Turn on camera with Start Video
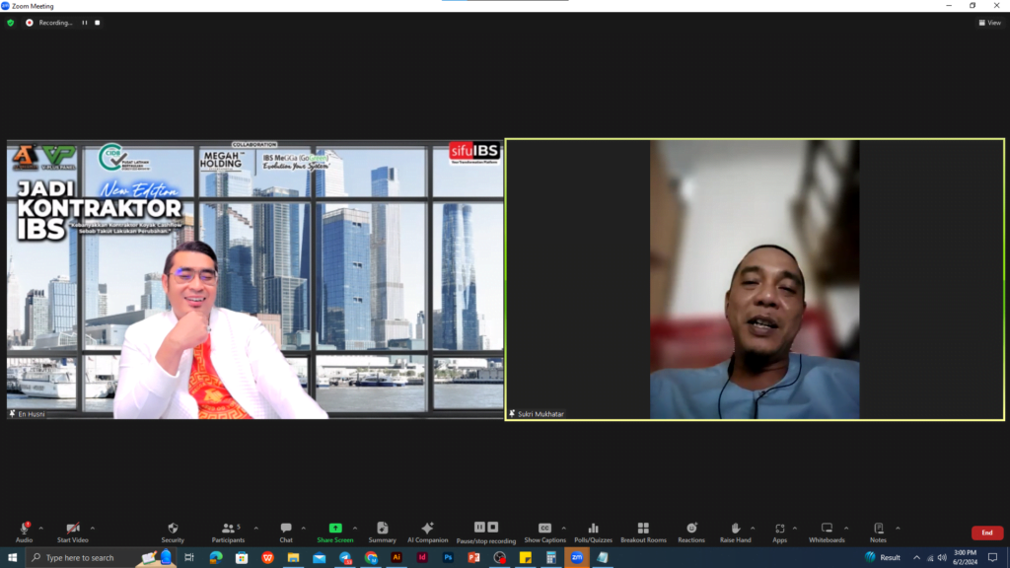The height and width of the screenshot is (568, 1010). (72, 532)
